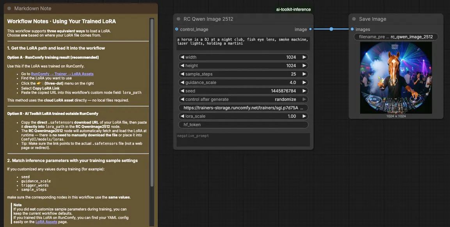Screen dimensions: 450x227
Task: Edit the horse DJ prompt text box
Action: [244, 43]
